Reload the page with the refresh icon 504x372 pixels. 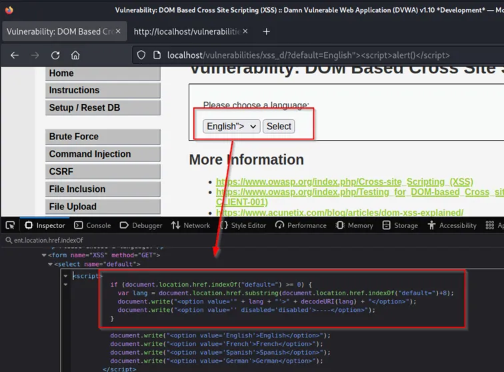click(55, 55)
